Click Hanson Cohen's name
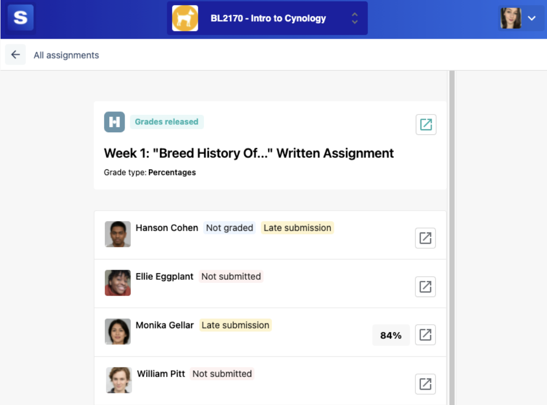Screen dimensions: 547x405 pyautogui.click(x=167, y=228)
